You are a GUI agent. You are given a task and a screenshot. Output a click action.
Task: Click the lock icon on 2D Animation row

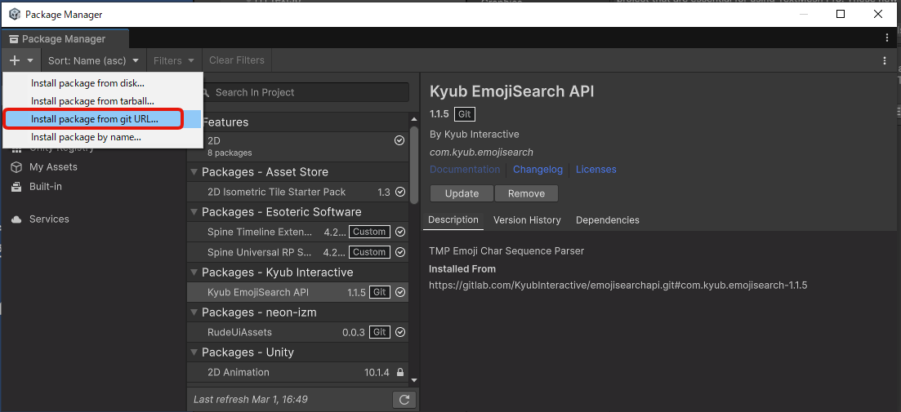point(400,372)
